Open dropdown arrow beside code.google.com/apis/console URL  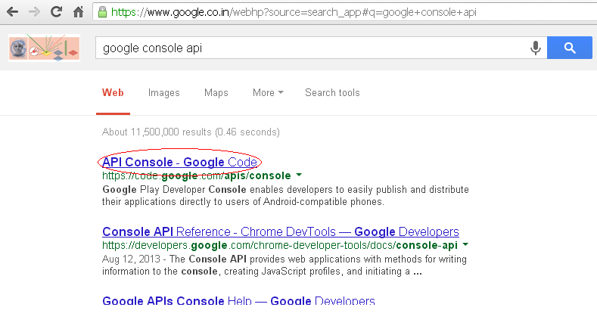(x=299, y=175)
